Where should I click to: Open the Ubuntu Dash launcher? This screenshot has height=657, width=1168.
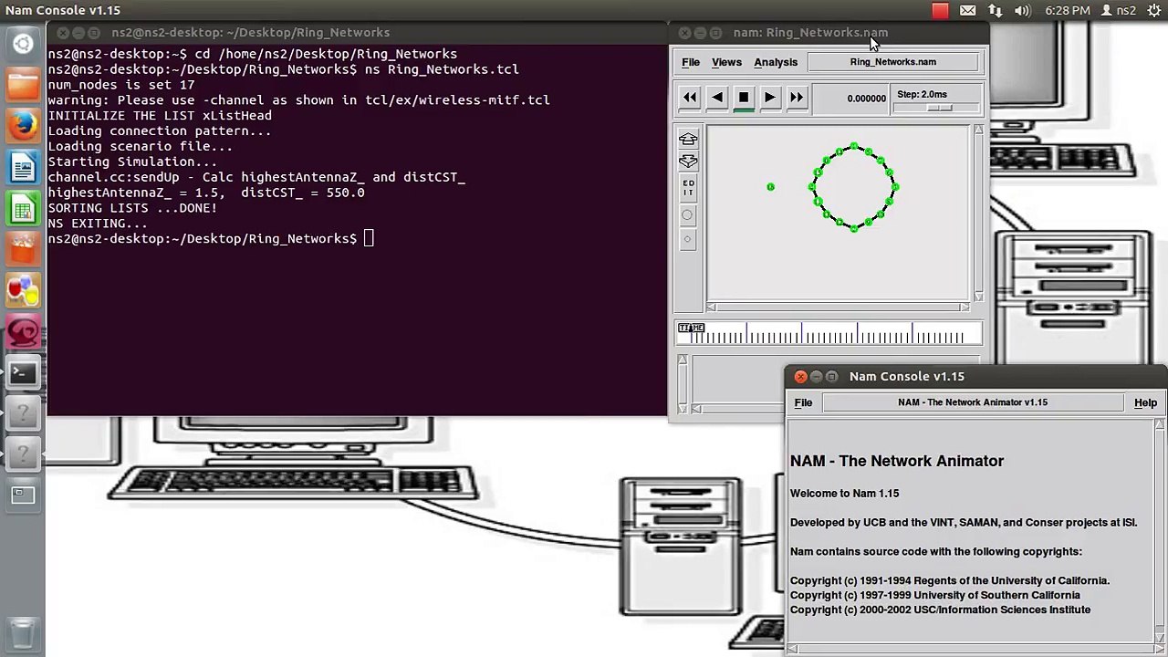tap(24, 44)
